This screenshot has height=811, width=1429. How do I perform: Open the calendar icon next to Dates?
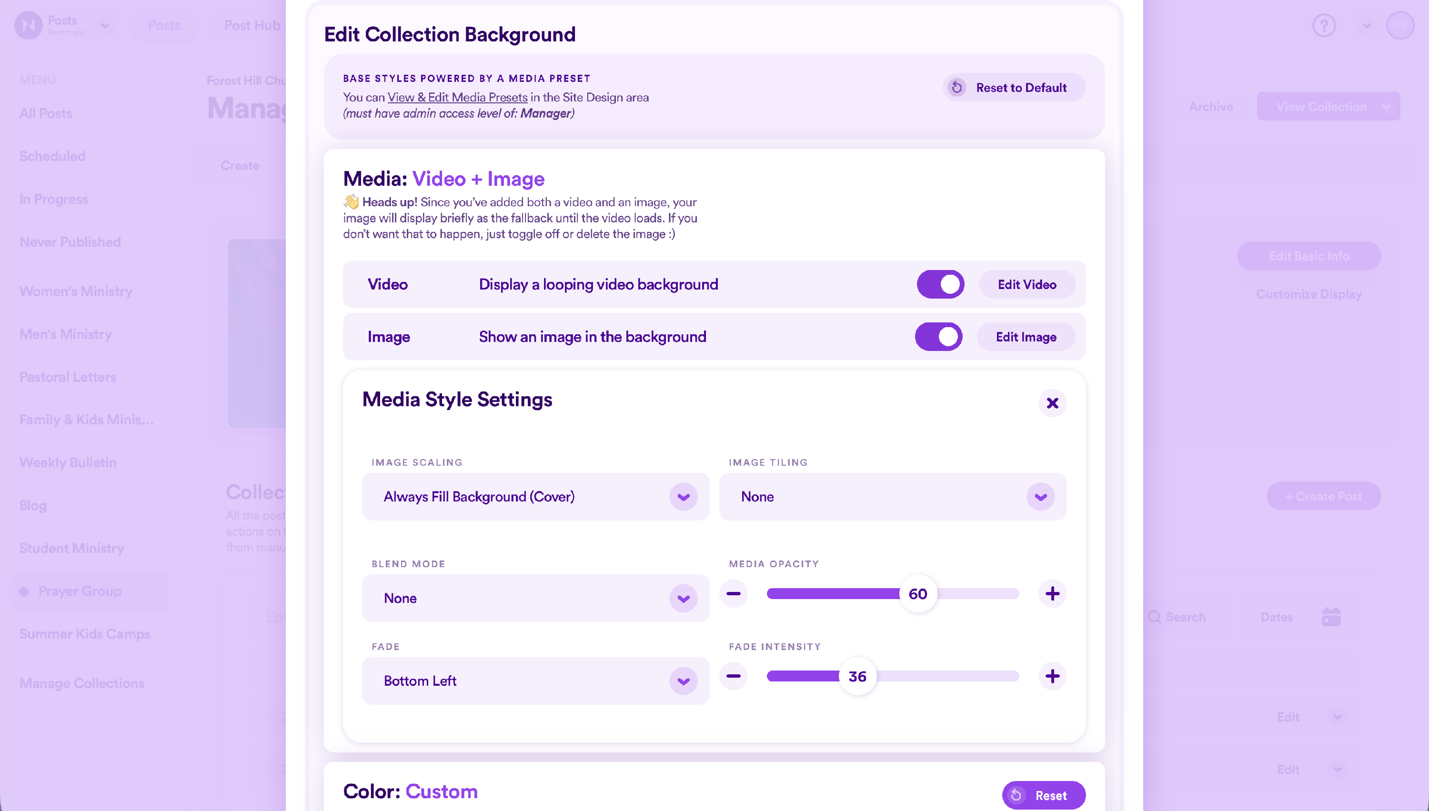[1331, 617]
